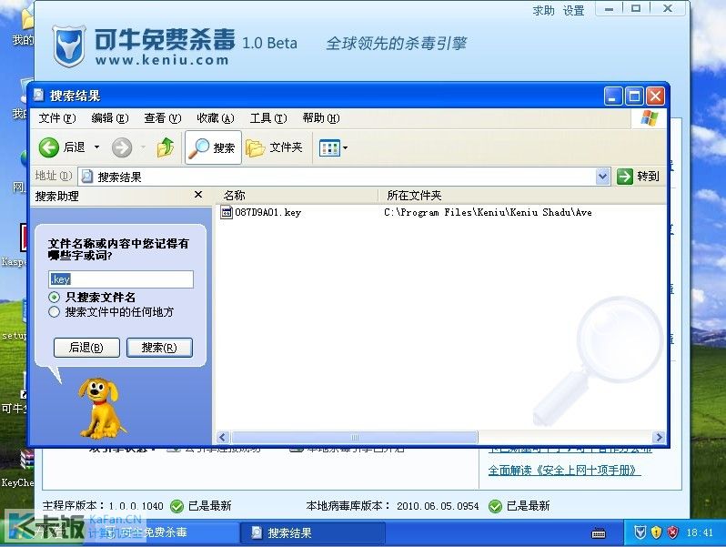Open the 帮助 (H) menu
The width and height of the screenshot is (726, 547).
tap(321, 118)
